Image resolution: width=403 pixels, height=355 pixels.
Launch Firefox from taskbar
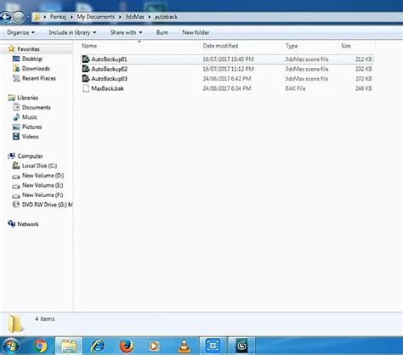pyautogui.click(x=127, y=346)
